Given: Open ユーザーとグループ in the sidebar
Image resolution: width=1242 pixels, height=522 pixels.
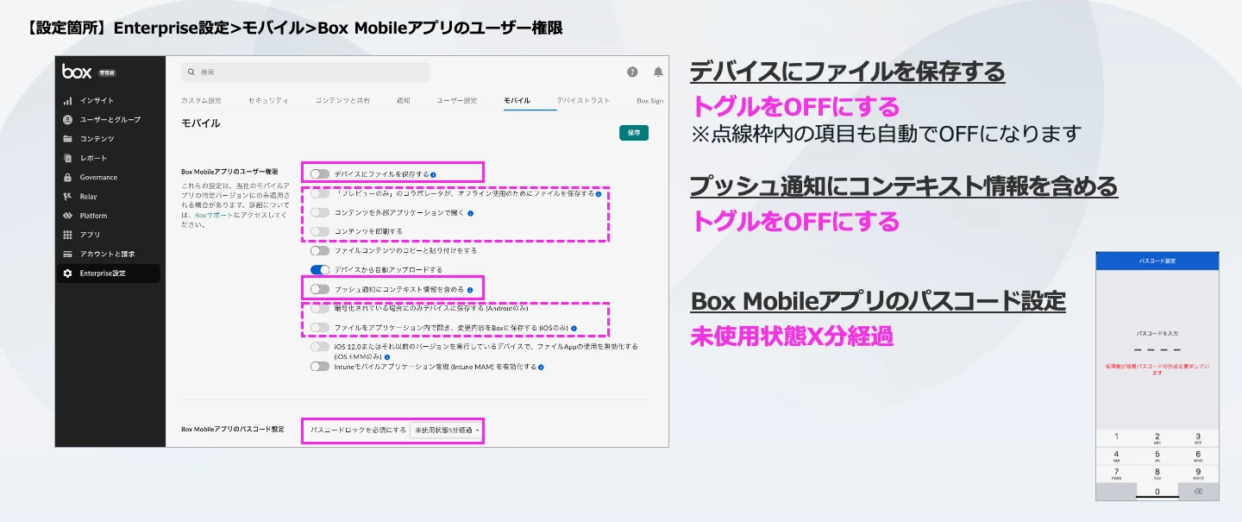Looking at the screenshot, I should click(x=101, y=119).
